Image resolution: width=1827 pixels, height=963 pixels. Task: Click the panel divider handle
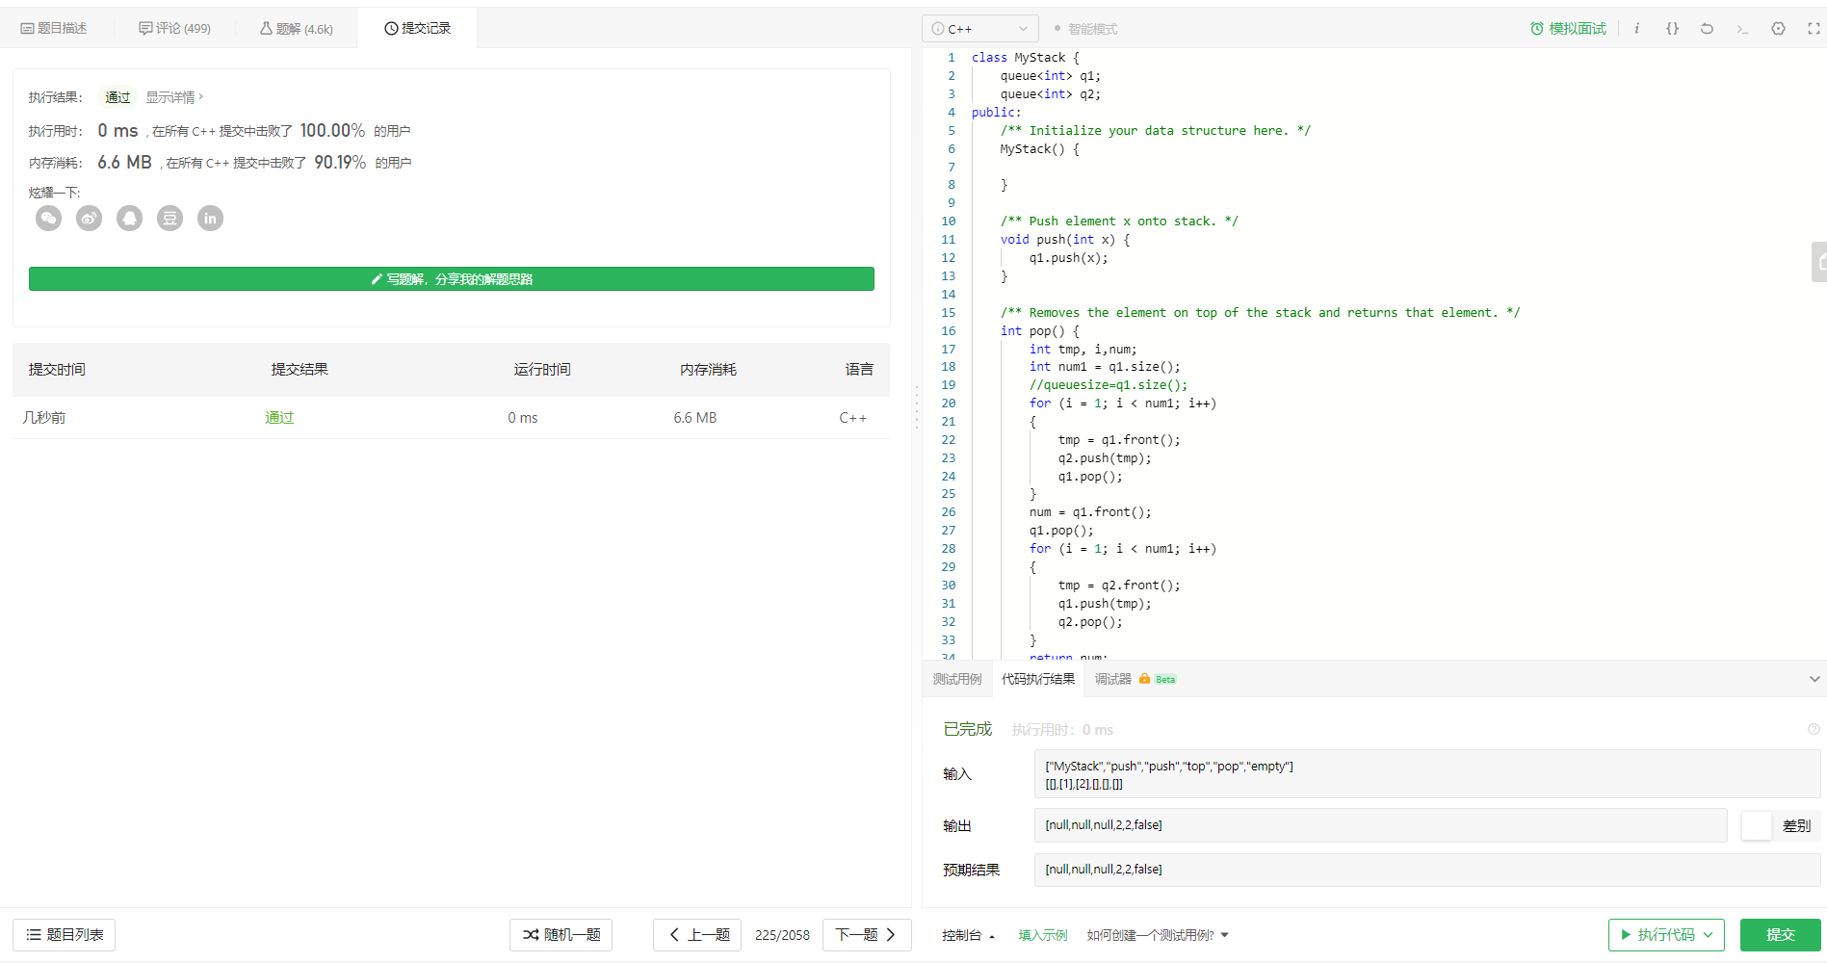(x=916, y=406)
